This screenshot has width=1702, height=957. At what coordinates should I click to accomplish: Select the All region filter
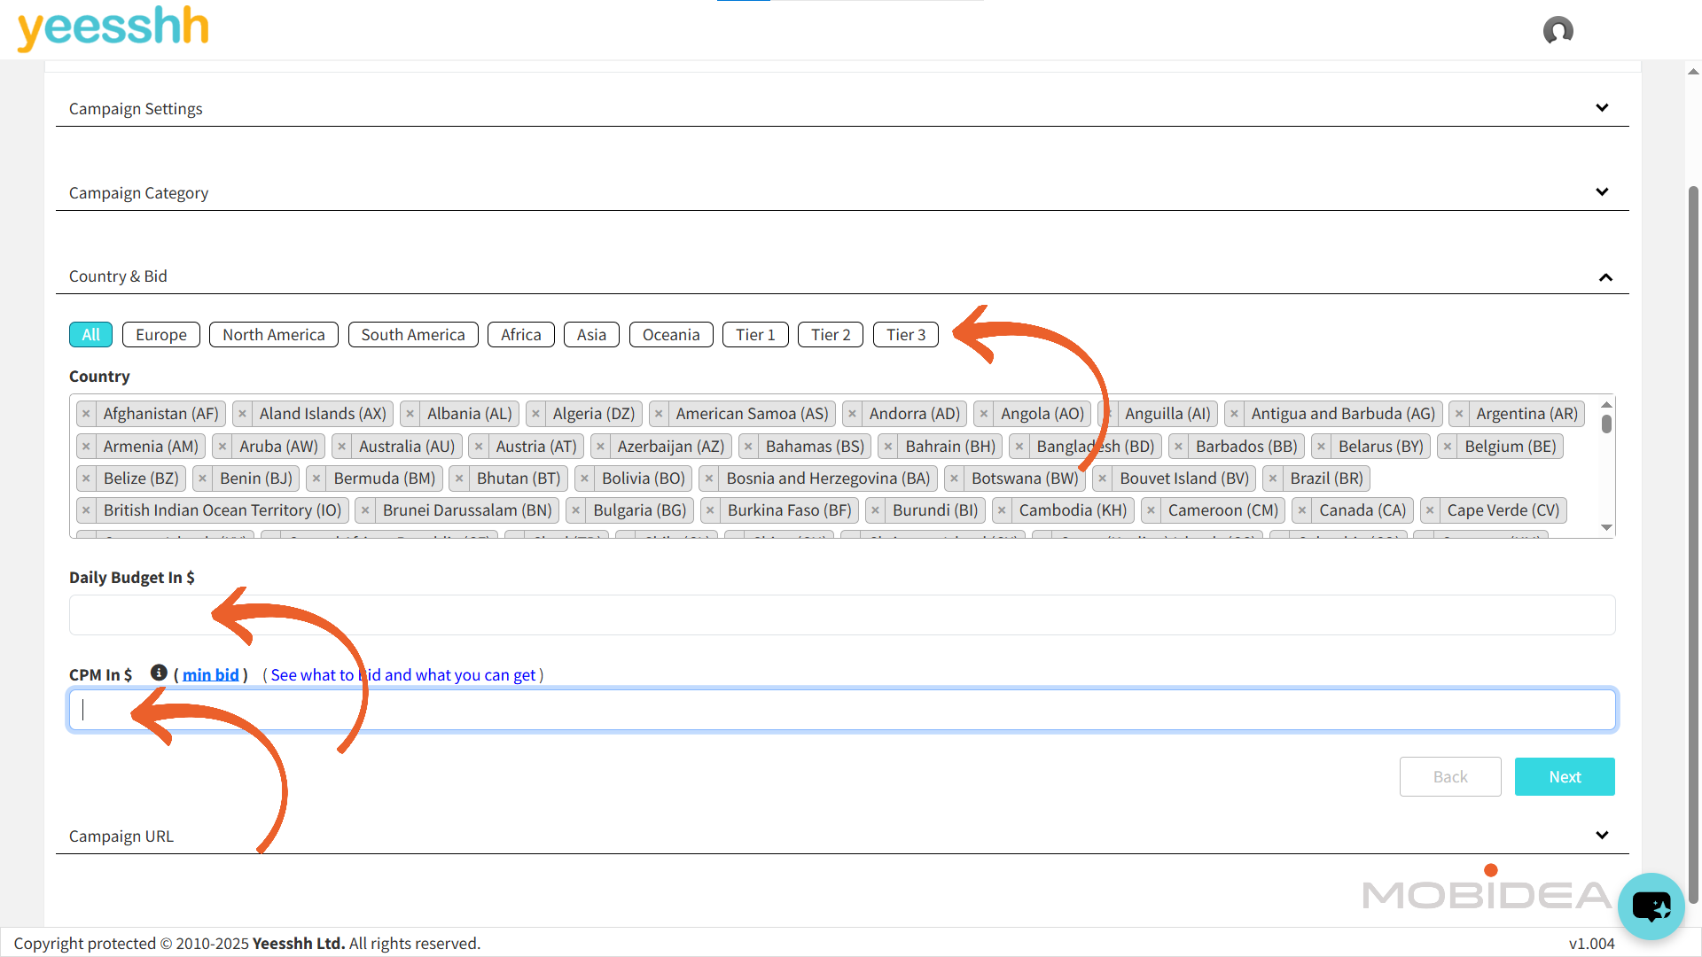(90, 335)
